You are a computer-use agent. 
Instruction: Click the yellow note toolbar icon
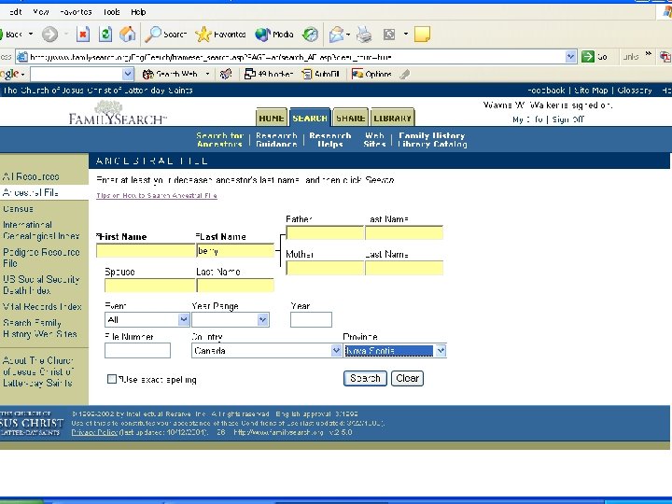[422, 35]
